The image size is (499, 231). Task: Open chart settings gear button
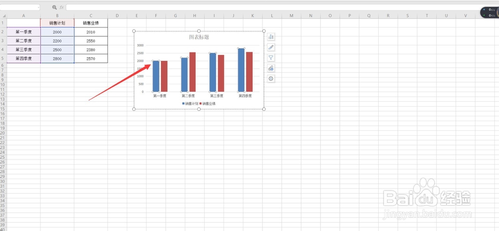tap(271, 79)
